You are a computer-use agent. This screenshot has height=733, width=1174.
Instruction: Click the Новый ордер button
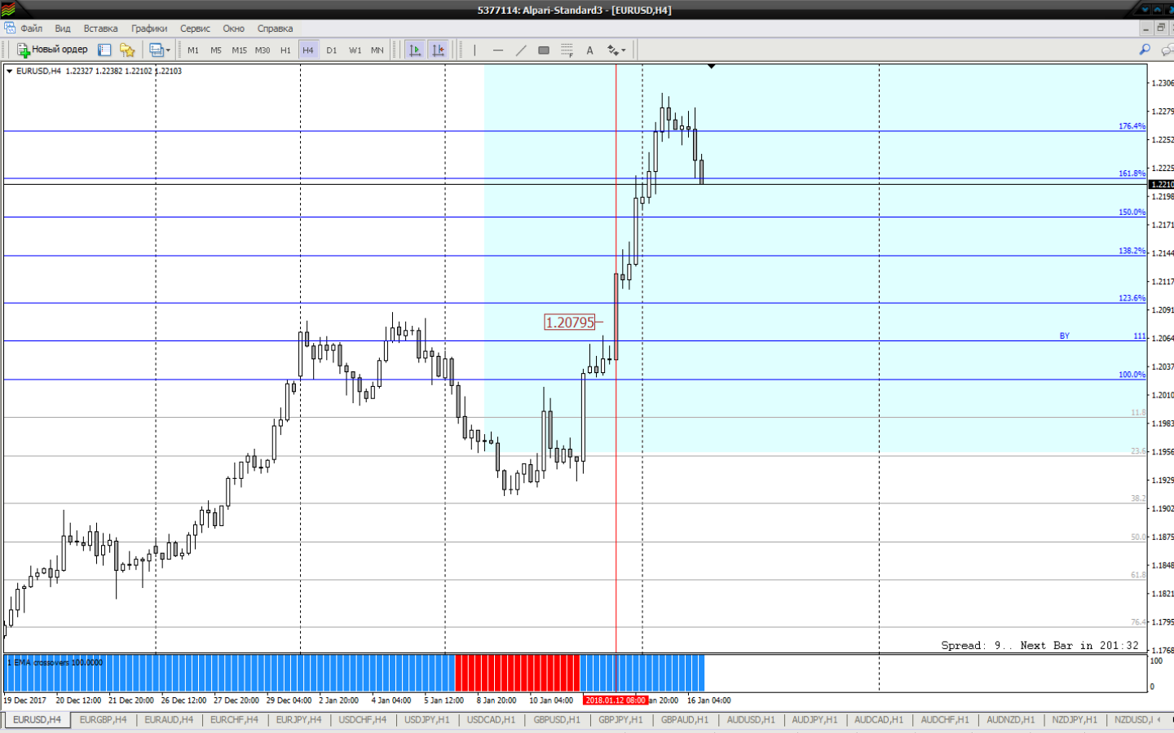pyautogui.click(x=52, y=50)
